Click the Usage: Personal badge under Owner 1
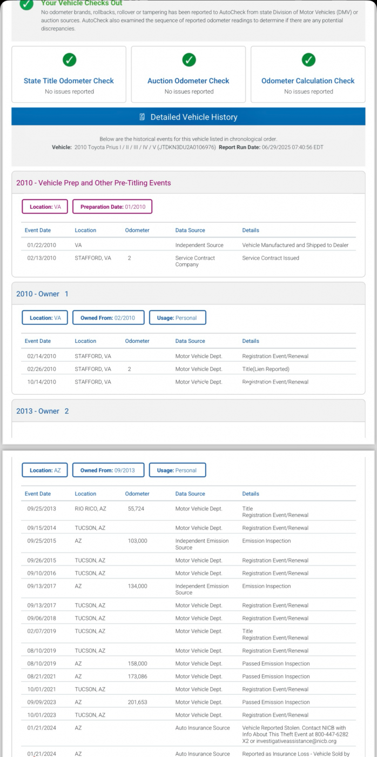 pyautogui.click(x=177, y=318)
